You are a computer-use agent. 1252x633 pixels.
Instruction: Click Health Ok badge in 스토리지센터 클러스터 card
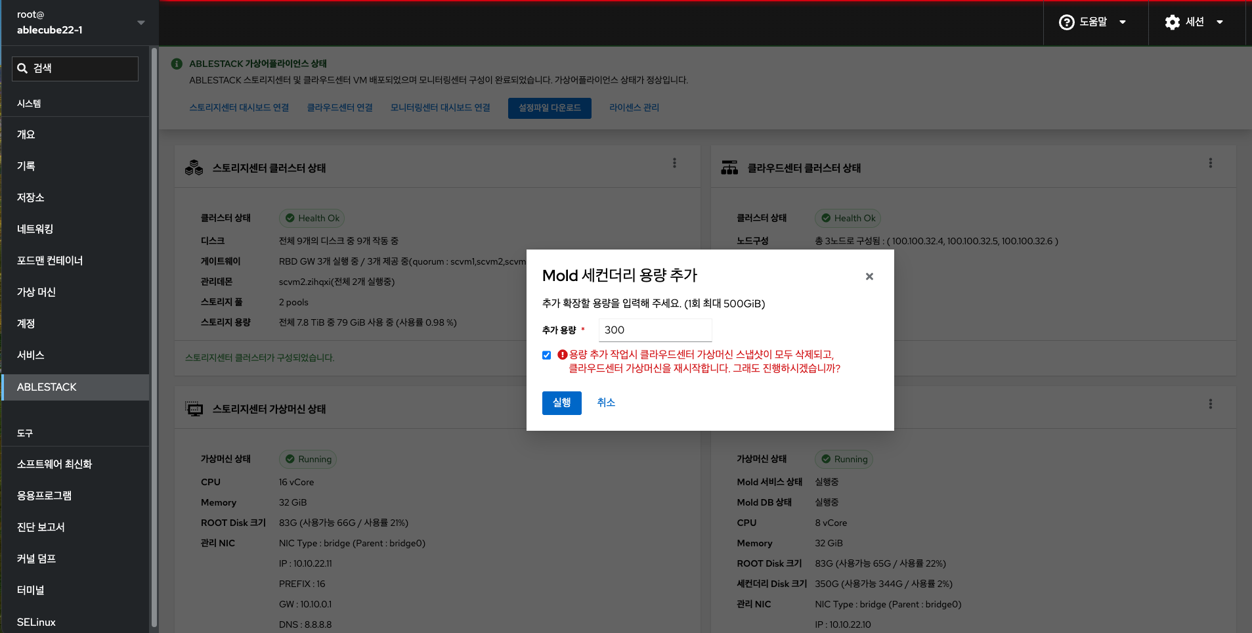tap(312, 218)
